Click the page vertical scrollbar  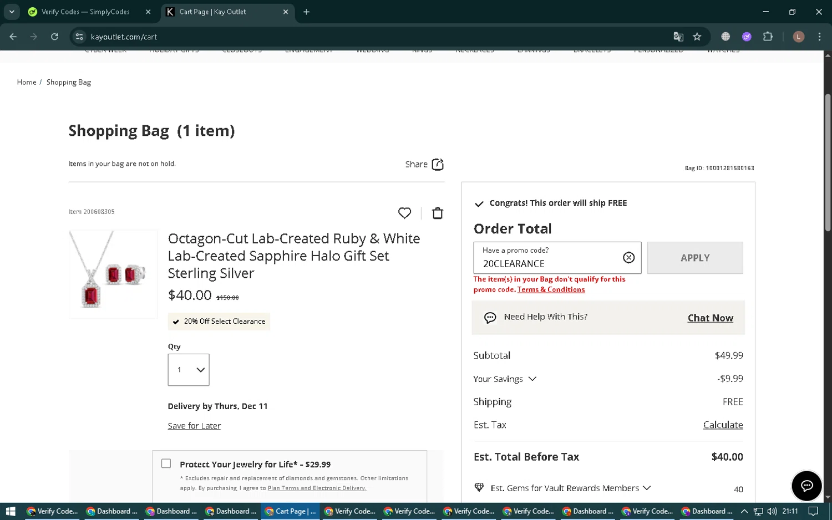click(828, 162)
